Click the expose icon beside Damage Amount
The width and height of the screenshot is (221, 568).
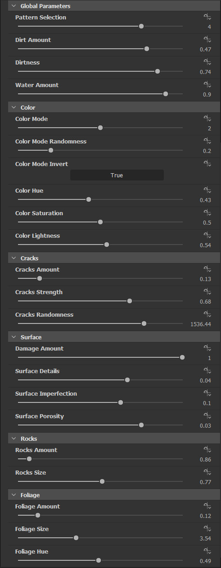click(x=207, y=348)
